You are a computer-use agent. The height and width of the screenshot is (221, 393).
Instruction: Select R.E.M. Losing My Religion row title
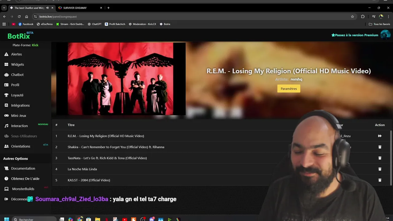click(106, 136)
